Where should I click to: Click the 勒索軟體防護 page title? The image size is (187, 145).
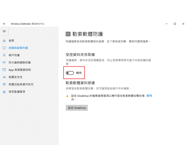coord(88,34)
